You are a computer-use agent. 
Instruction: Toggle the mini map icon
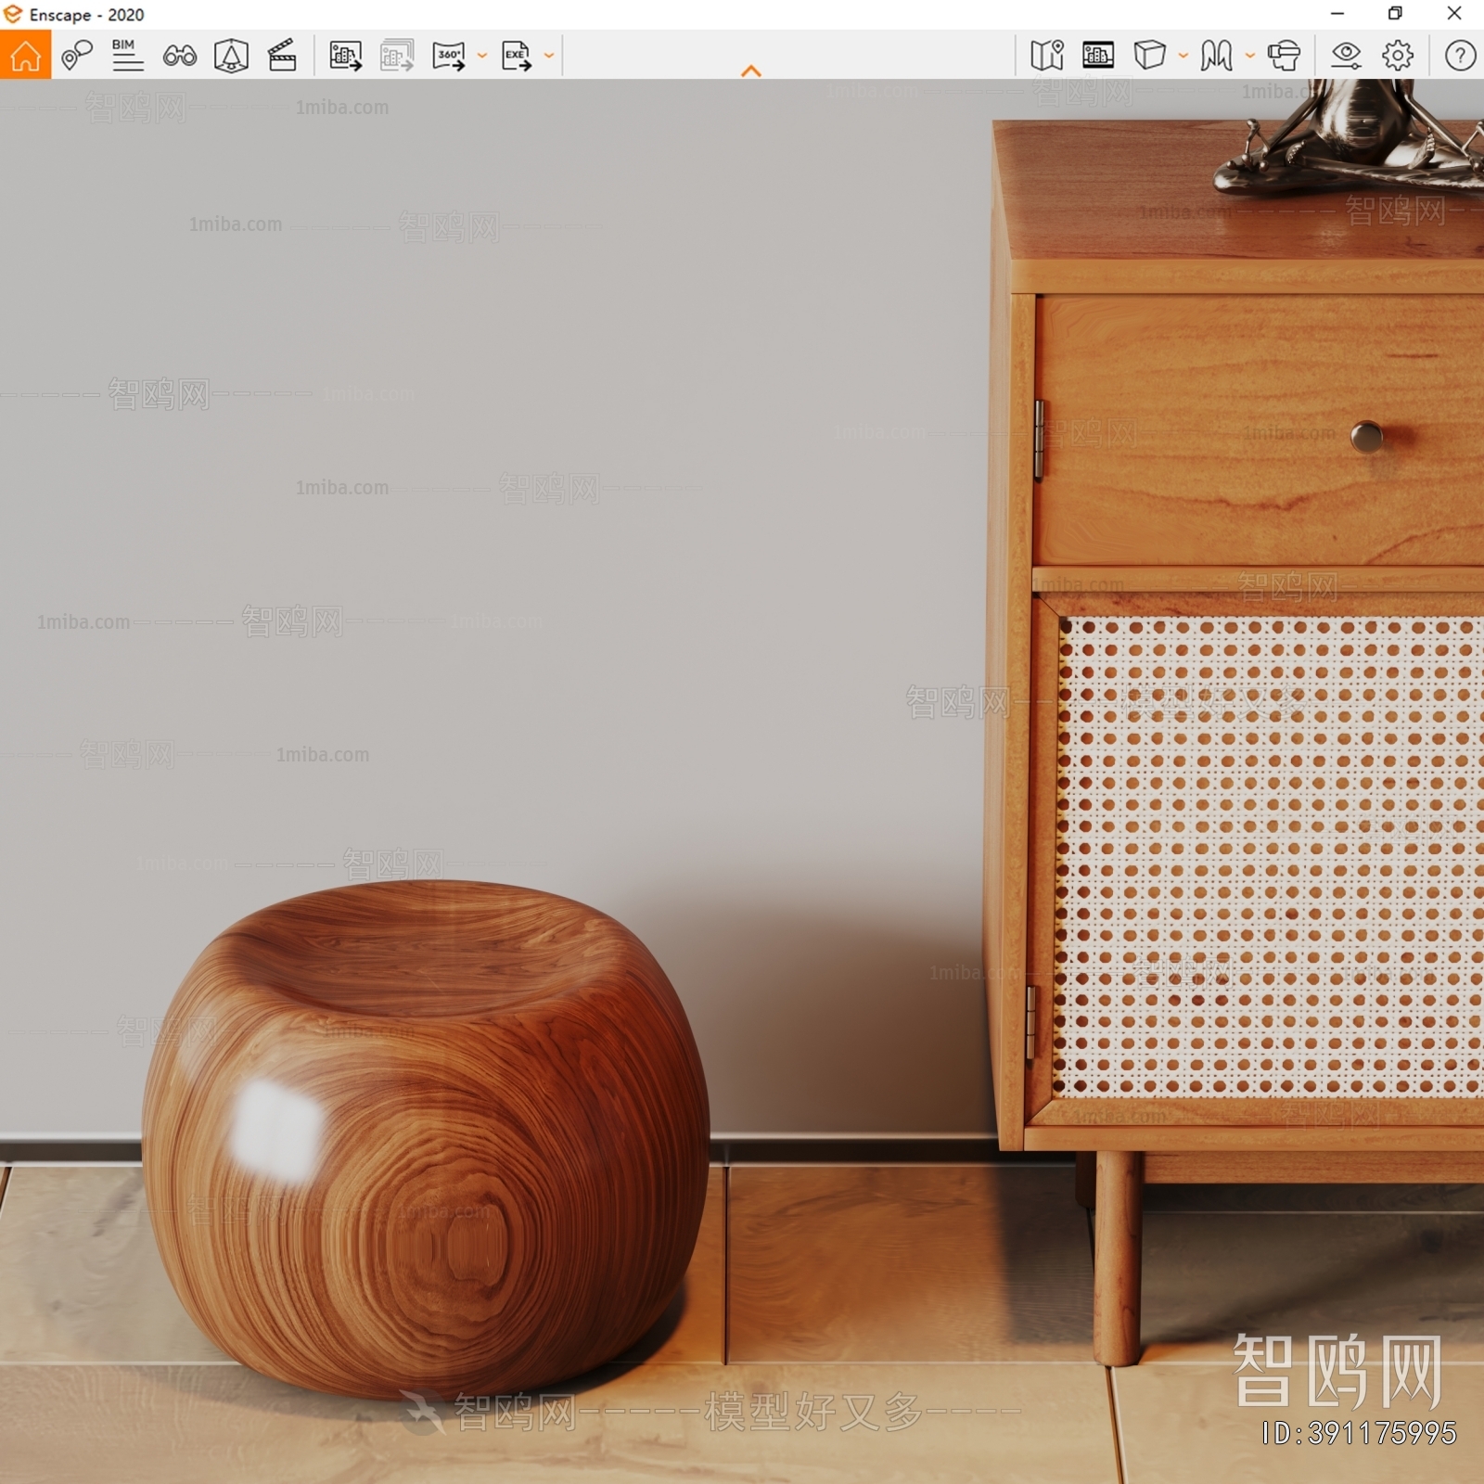[1047, 56]
